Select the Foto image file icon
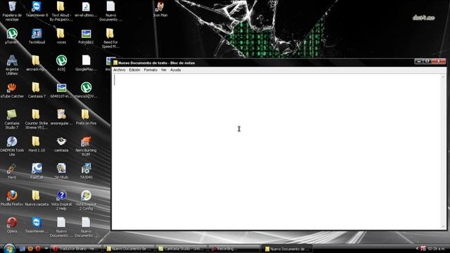The image size is (450, 253). coord(86,36)
